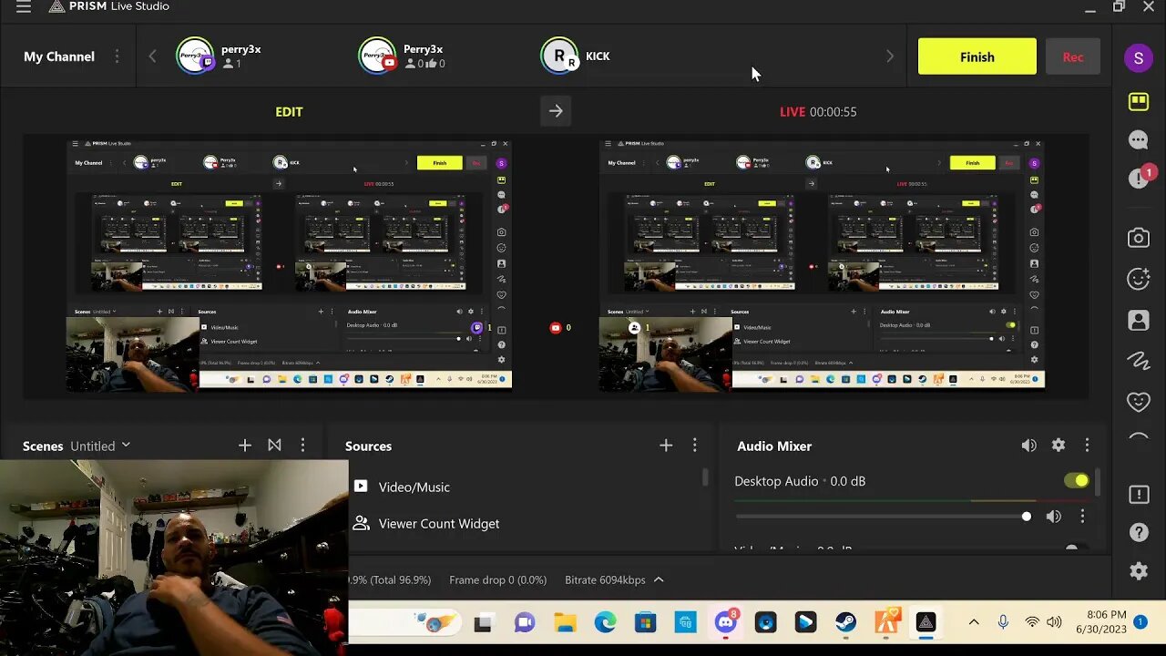The height and width of the screenshot is (656, 1166).
Task: Add a new source with plus icon
Action: pos(666,446)
